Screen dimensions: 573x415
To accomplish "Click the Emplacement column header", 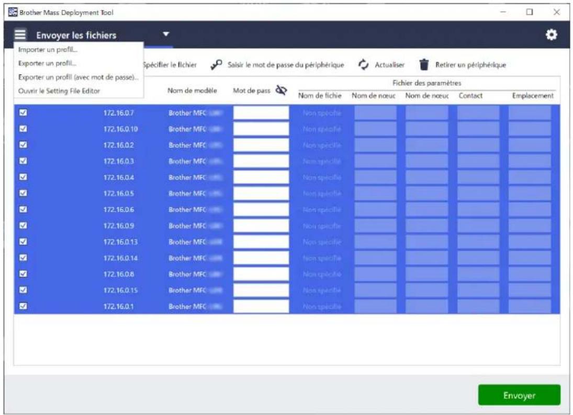I will pyautogui.click(x=532, y=95).
